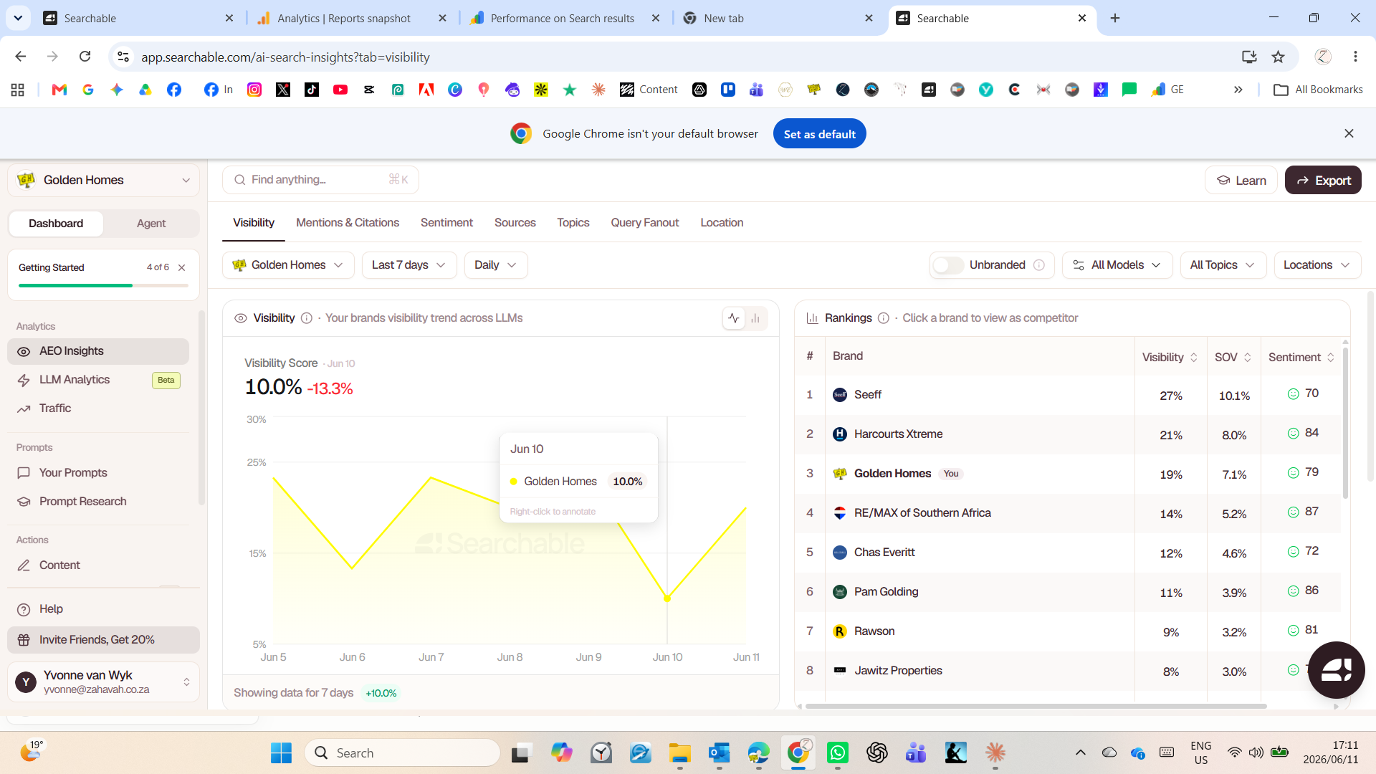Click info icon beside Unbranded

click(x=1039, y=265)
